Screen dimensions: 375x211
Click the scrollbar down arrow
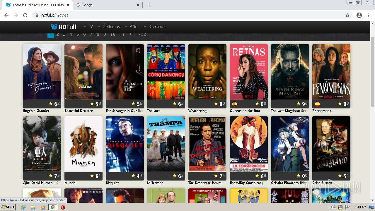point(373,200)
